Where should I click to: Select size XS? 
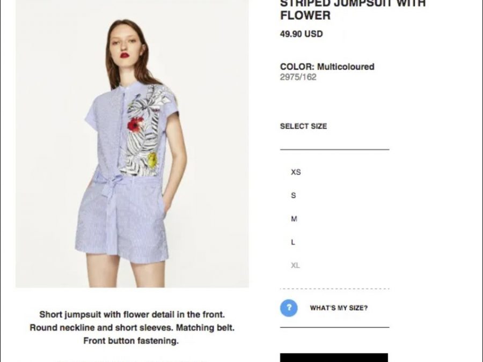tap(296, 172)
